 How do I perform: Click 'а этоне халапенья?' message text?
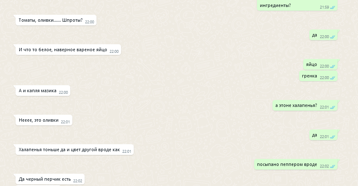296,106
